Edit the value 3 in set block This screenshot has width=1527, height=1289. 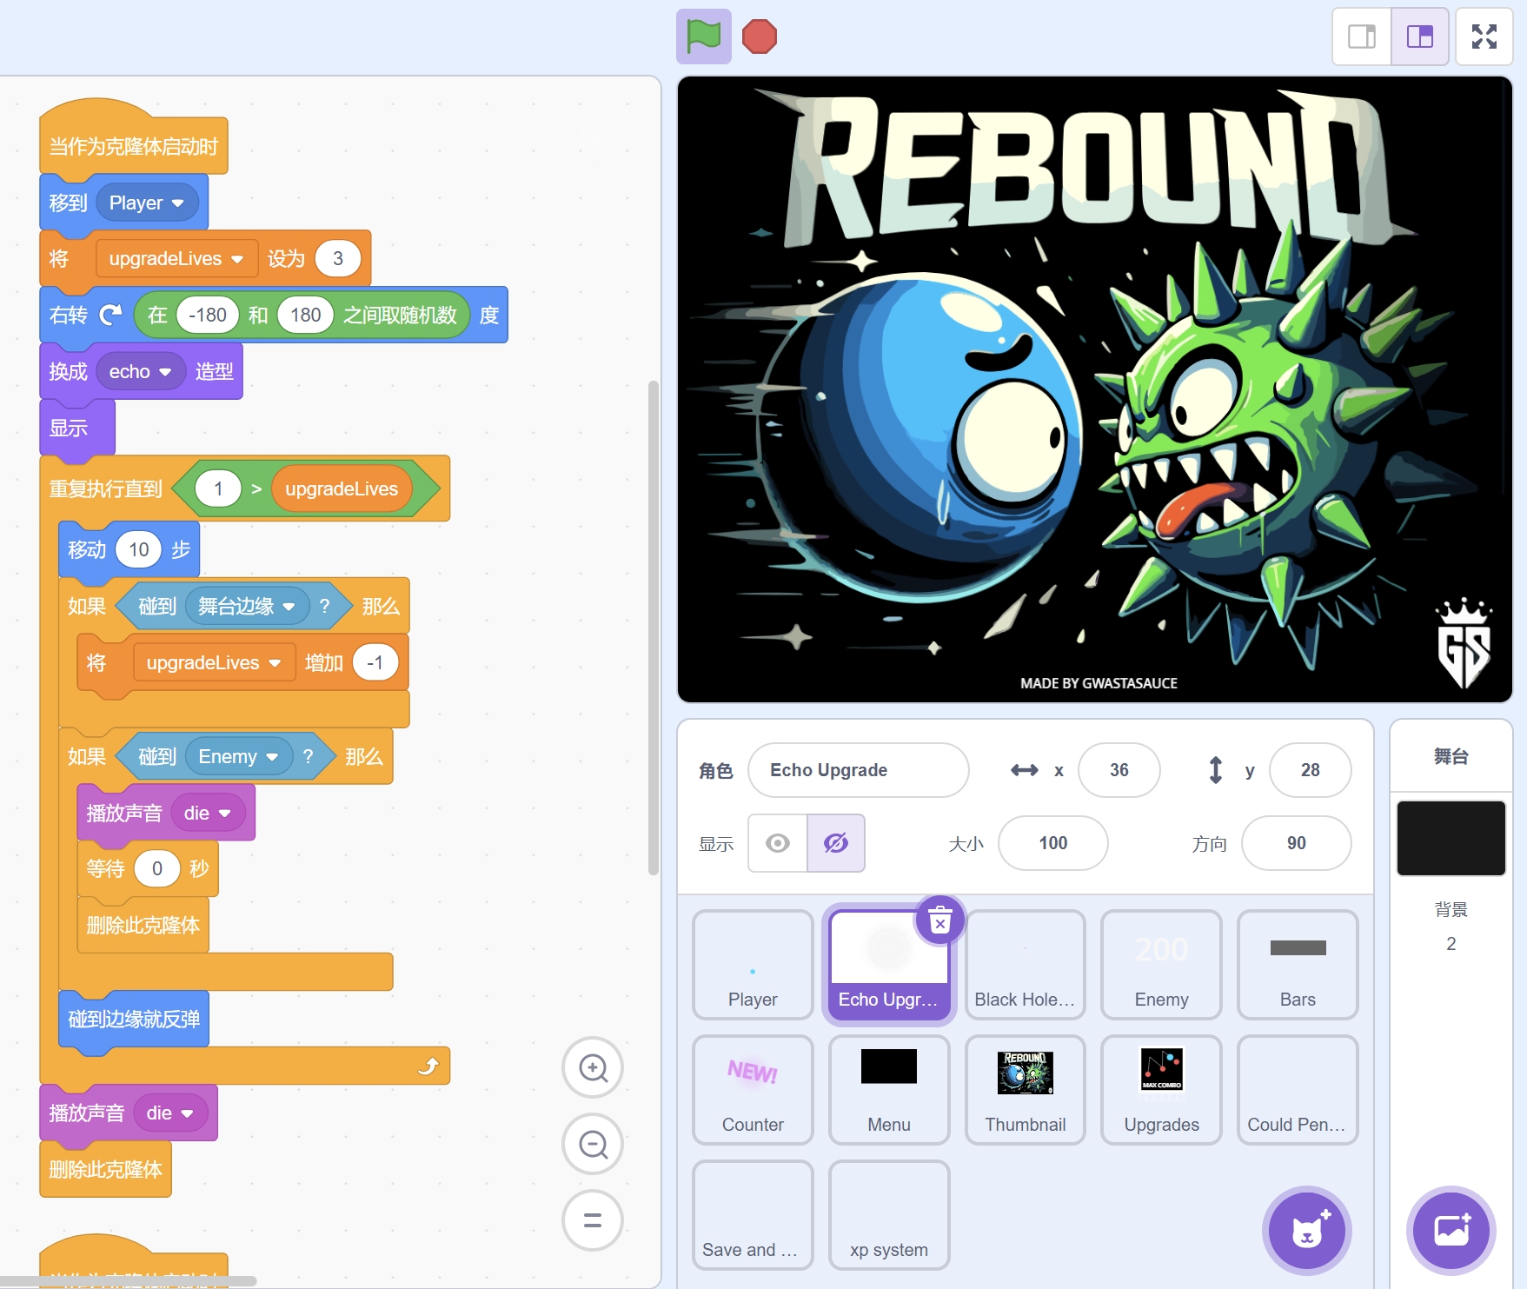[338, 258]
